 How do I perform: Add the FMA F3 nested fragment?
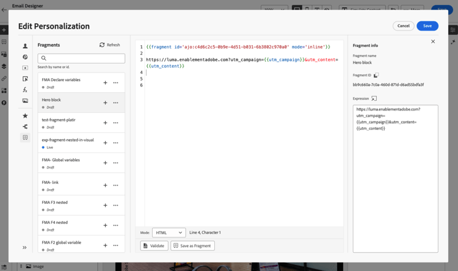pyautogui.click(x=105, y=205)
